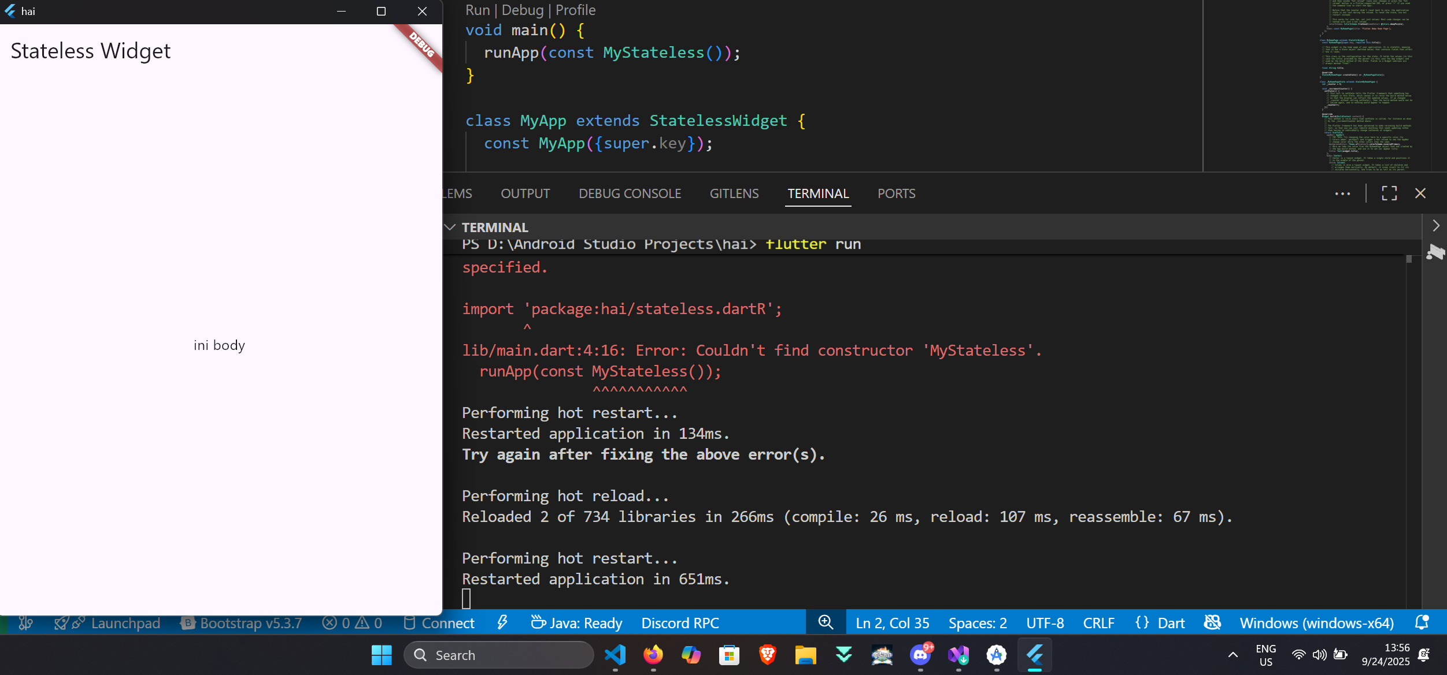
Task: Switch to the DEBUG CONSOLE tab
Action: (x=630, y=193)
